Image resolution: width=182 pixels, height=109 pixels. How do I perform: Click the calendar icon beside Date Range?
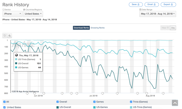click(x=140, y=10)
